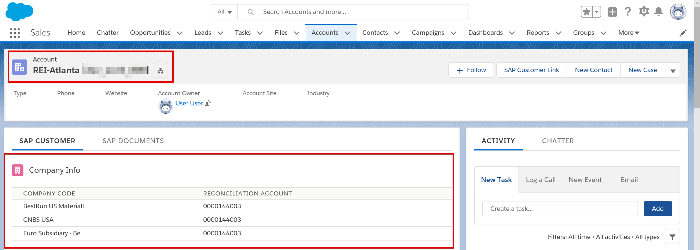Click the change owner icon next to User User
This screenshot has width=700, height=250.
click(x=208, y=104)
